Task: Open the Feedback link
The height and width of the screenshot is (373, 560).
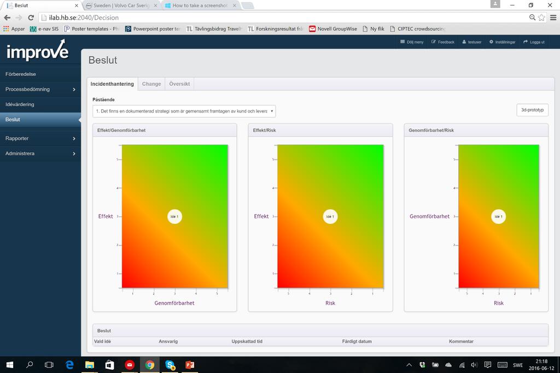Action: pos(443,42)
